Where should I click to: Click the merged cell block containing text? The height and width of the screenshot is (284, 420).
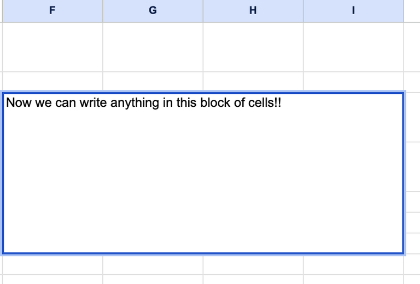[203, 173]
